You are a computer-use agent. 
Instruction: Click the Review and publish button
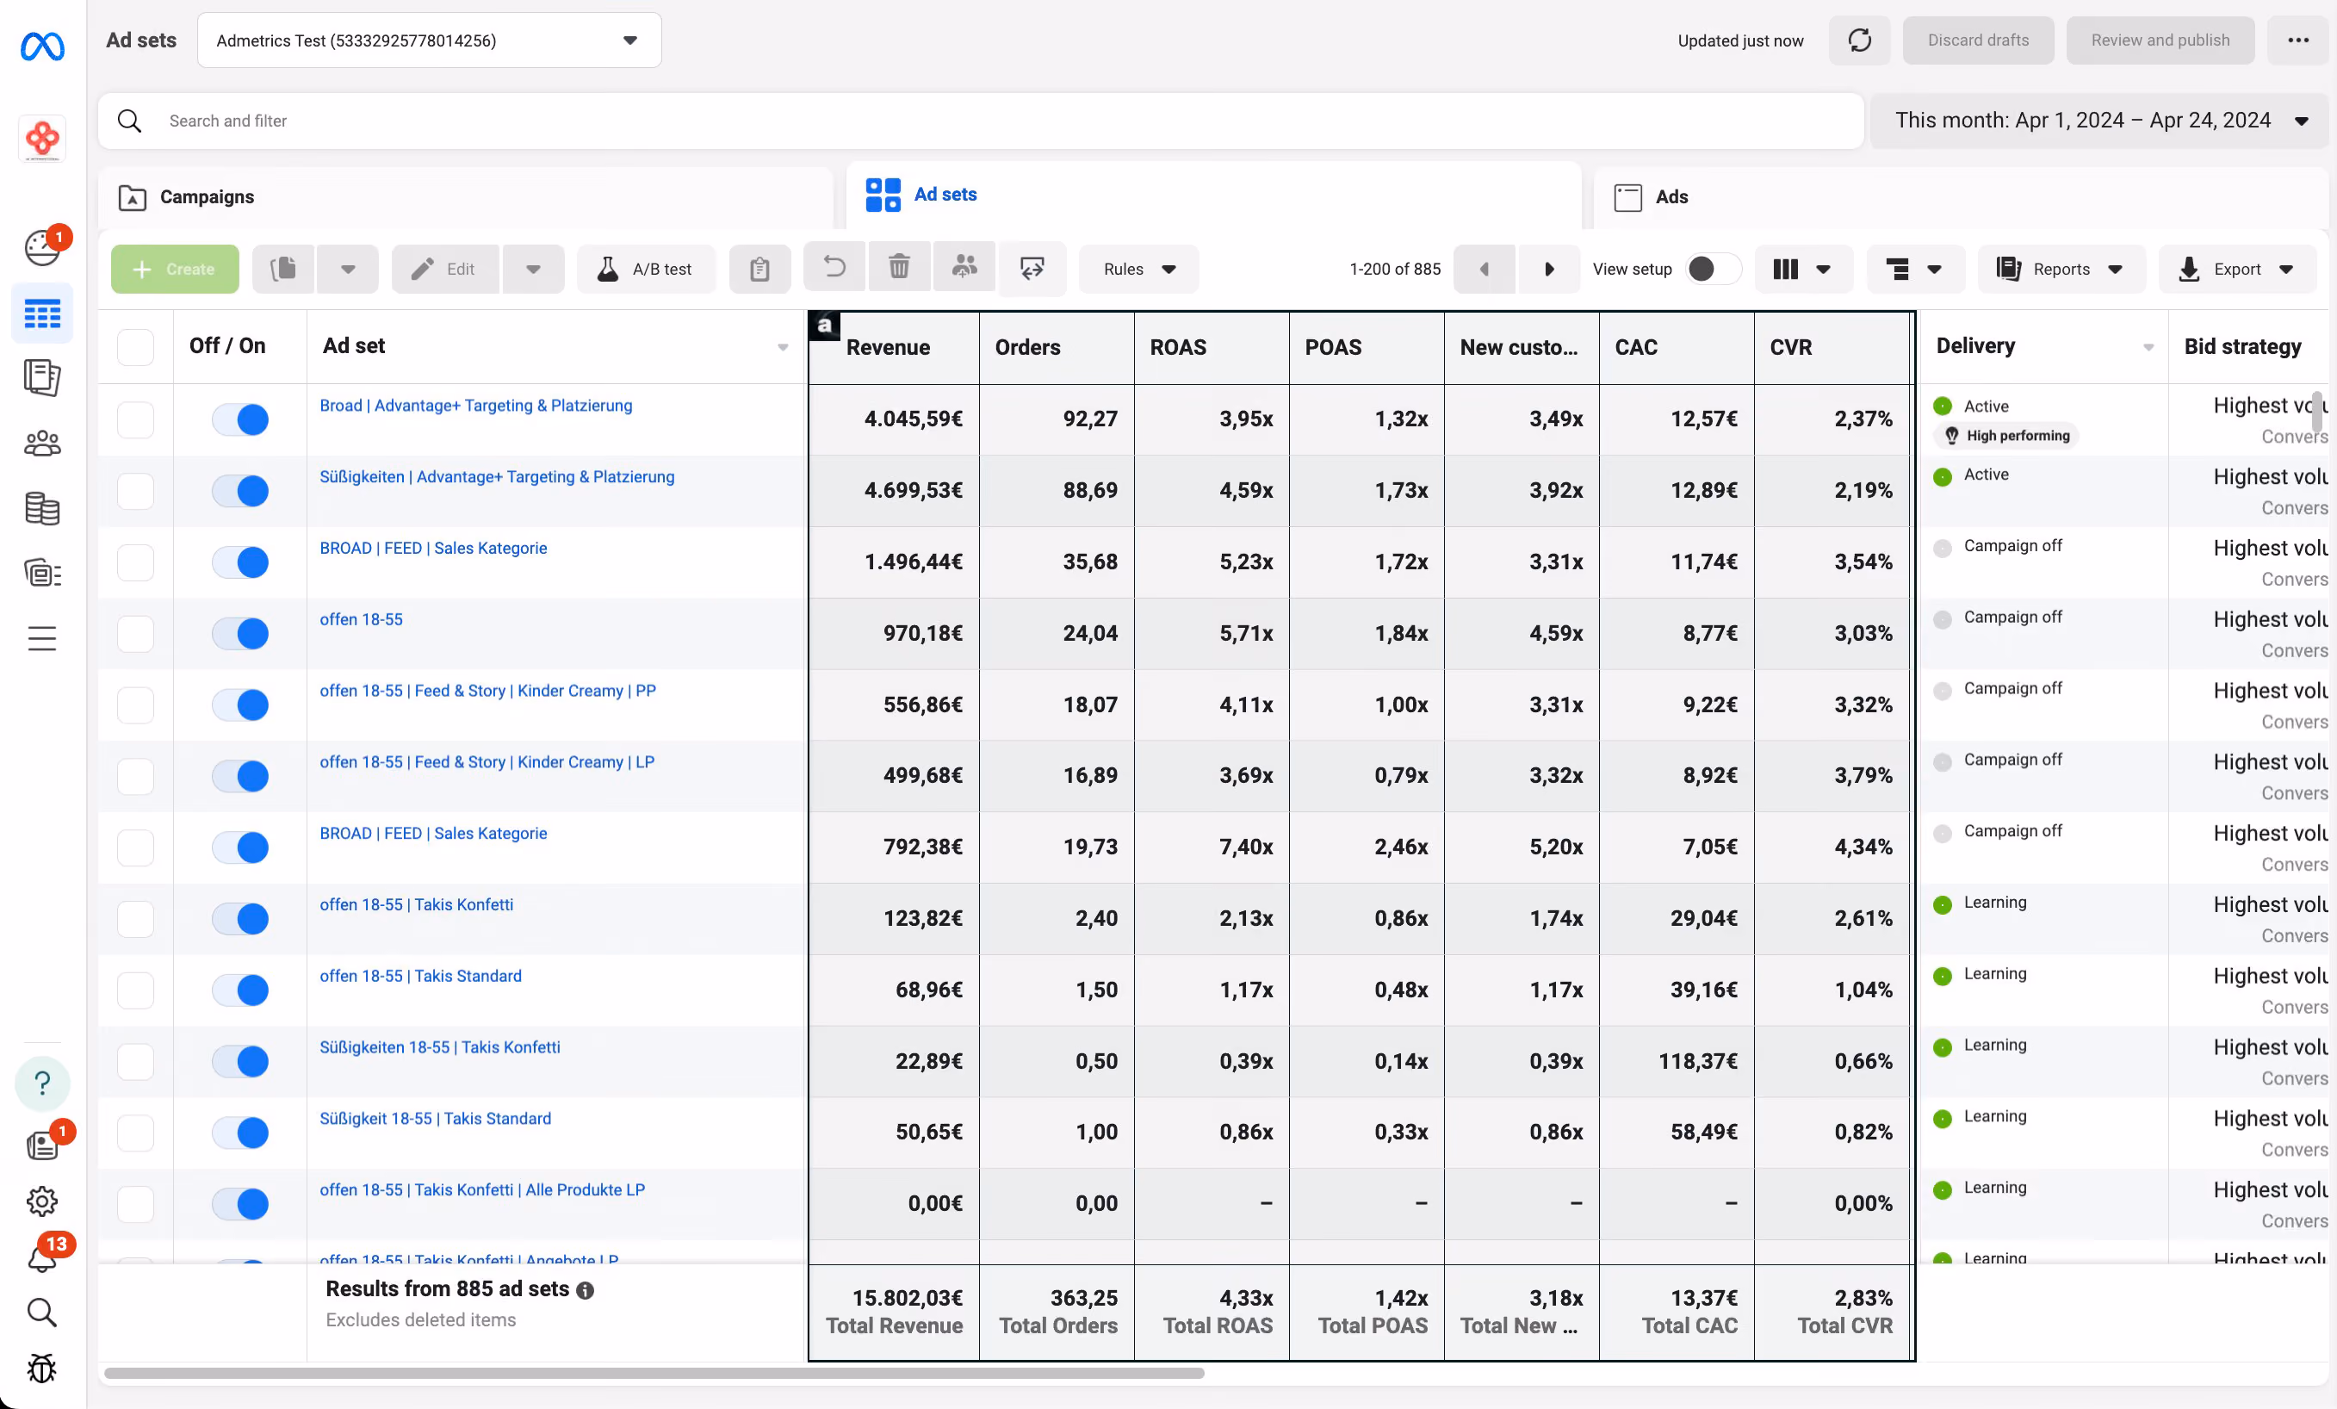pos(2160,40)
